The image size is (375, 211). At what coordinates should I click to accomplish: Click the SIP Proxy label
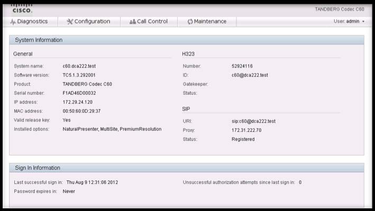coord(189,131)
